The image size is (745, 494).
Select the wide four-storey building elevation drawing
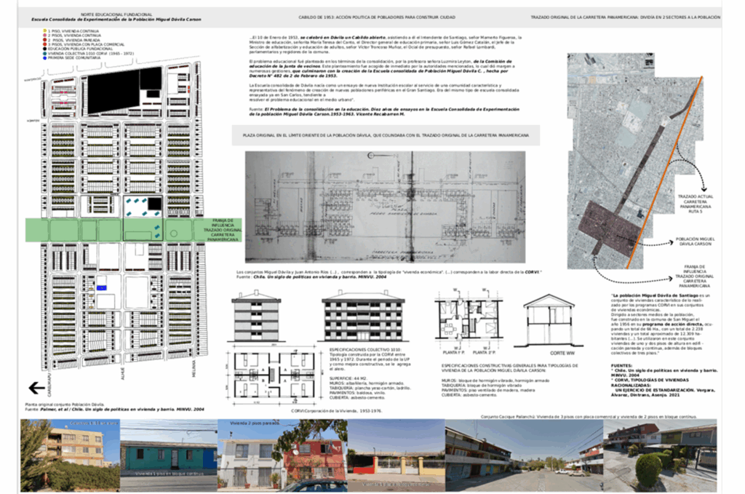(363, 316)
